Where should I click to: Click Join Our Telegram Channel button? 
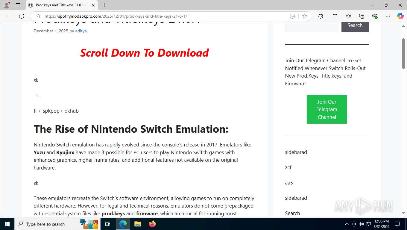click(327, 109)
